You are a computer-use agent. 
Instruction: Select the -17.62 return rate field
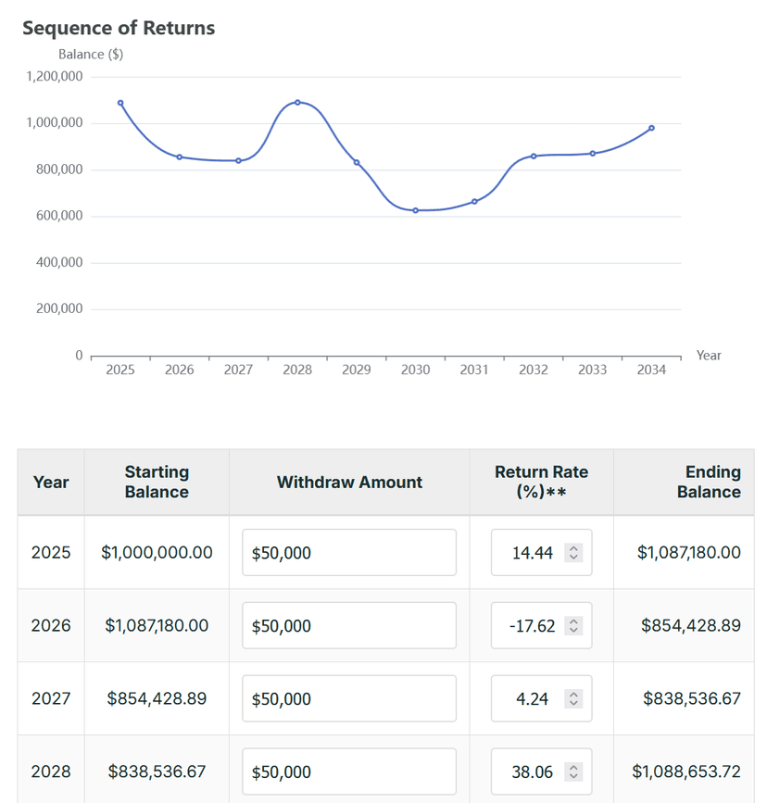(532, 626)
